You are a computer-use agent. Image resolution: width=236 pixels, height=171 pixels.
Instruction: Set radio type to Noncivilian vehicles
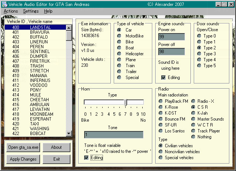tap(160, 152)
